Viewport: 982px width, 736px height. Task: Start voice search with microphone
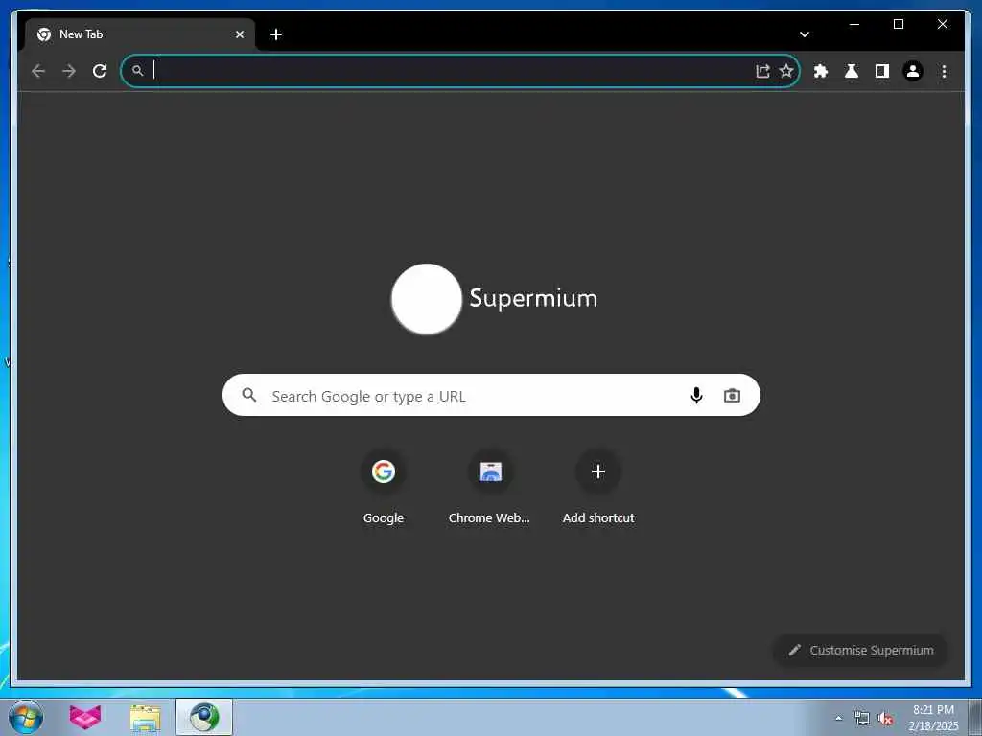[x=696, y=395]
